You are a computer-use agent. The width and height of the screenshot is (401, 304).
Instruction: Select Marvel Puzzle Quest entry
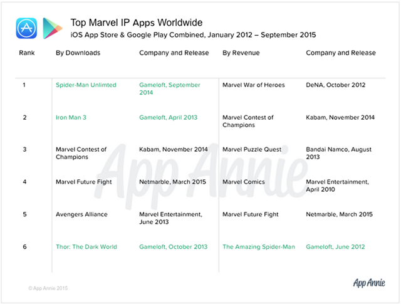click(252, 149)
